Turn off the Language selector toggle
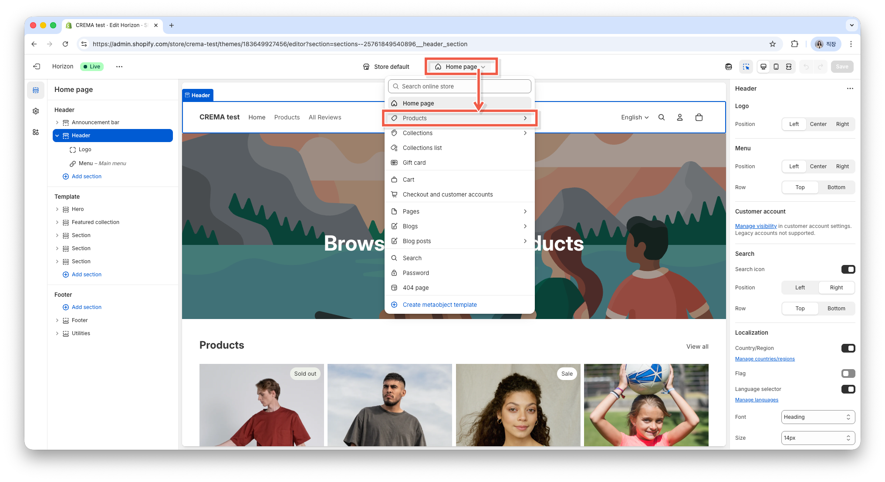The height and width of the screenshot is (482, 885). pos(848,389)
